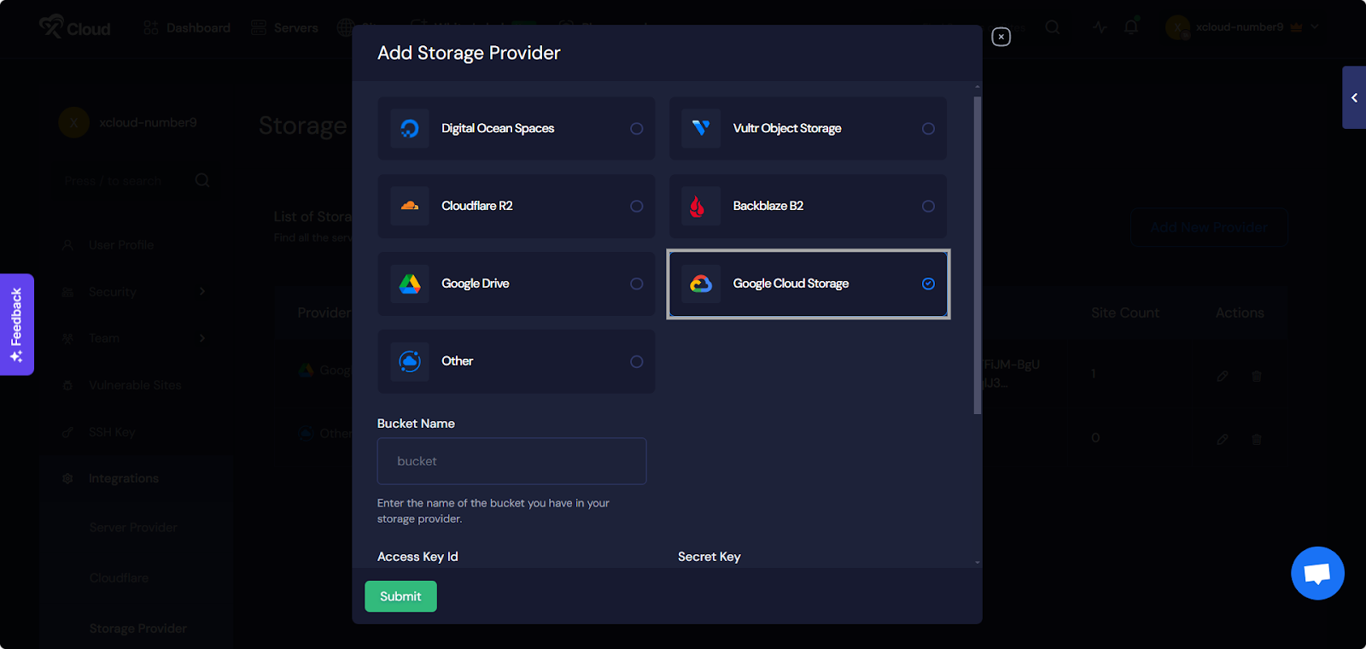Click the Bucket Name input field
The height and width of the screenshot is (649, 1366).
(x=511, y=461)
